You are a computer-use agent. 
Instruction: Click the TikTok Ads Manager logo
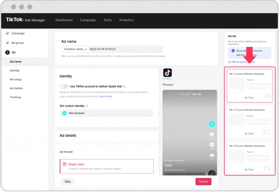point(25,20)
